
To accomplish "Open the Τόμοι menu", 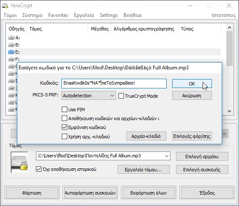I will click(x=10, y=15).
